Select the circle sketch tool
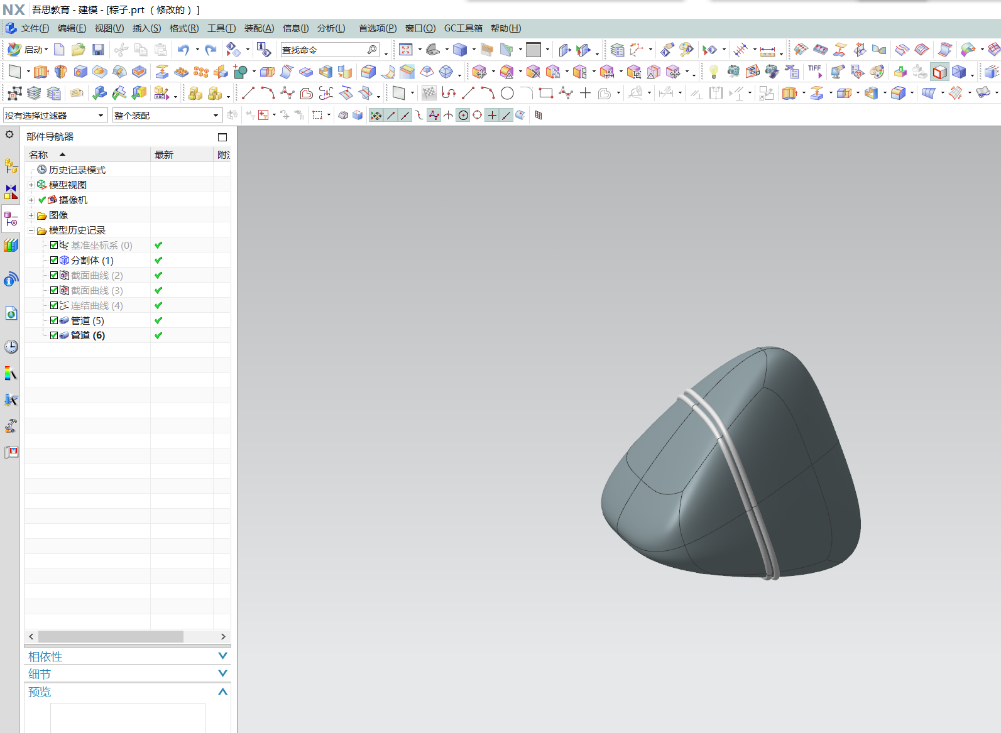This screenshot has width=1001, height=733. coord(507,94)
